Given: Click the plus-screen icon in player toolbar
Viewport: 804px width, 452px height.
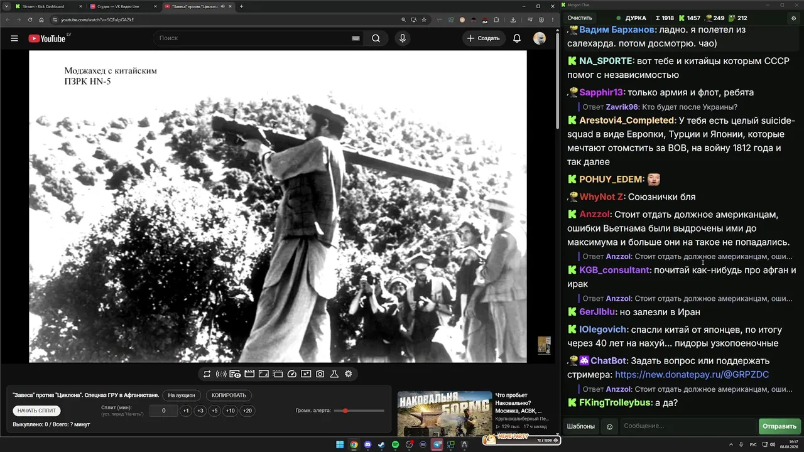Looking at the screenshot, I should point(306,374).
